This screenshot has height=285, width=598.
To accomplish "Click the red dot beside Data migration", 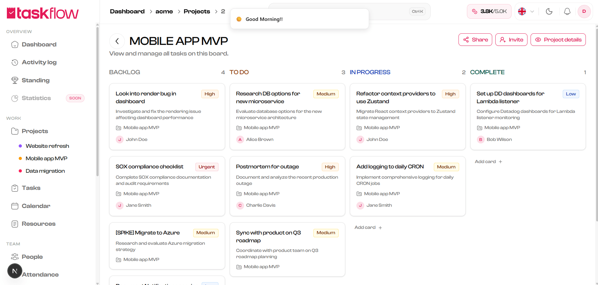I will (x=20, y=171).
